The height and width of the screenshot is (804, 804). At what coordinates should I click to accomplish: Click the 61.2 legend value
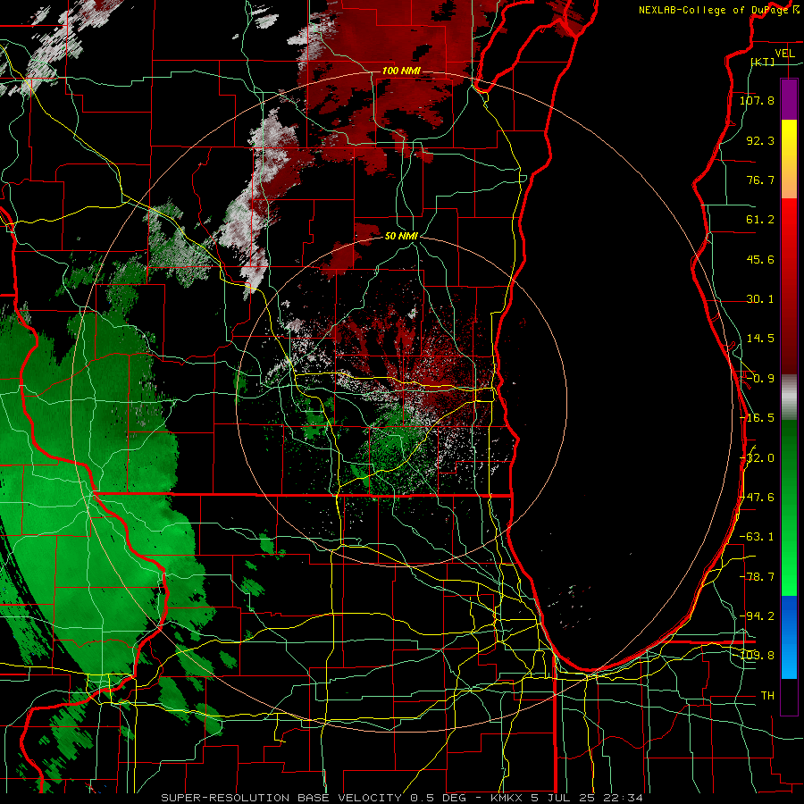[760, 220]
